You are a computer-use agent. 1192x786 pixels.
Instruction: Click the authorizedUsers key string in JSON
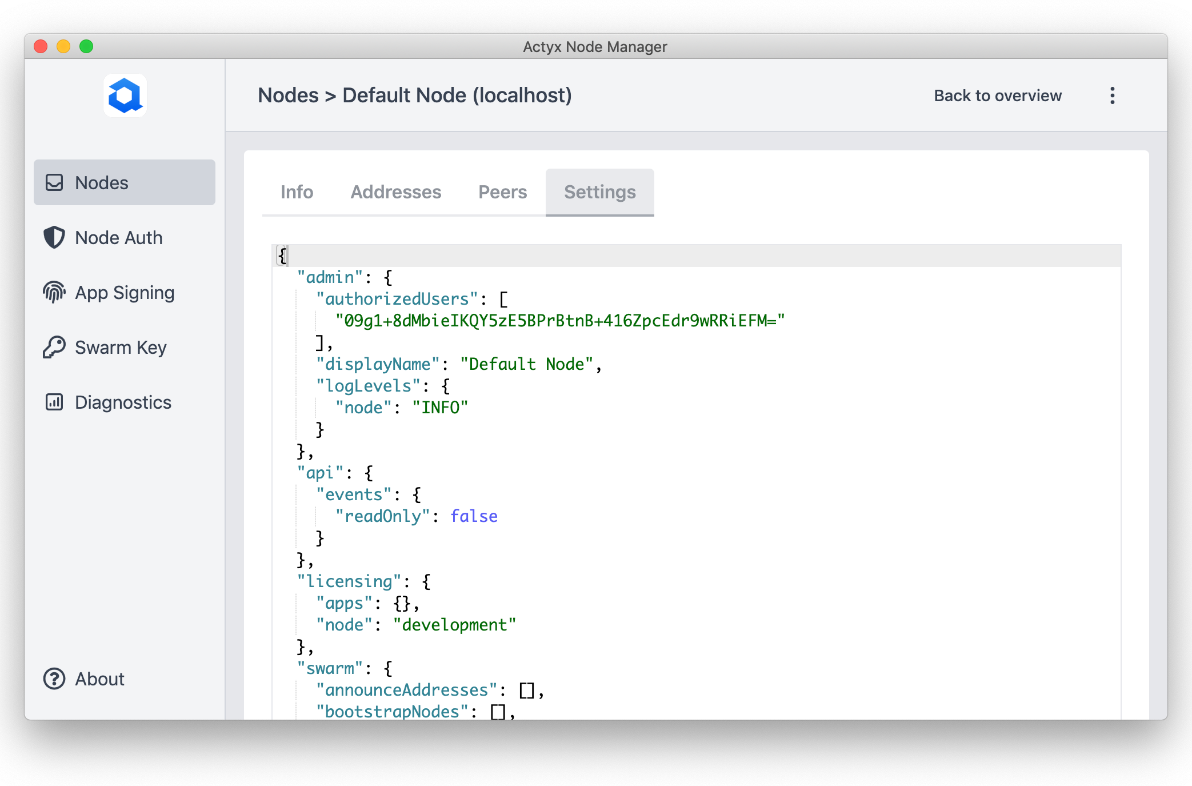397,299
